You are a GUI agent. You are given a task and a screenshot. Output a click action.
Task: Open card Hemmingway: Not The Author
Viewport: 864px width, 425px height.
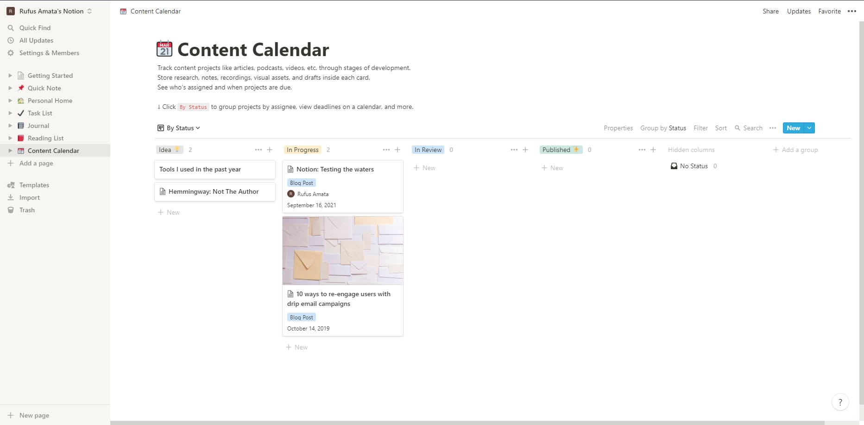pos(215,192)
